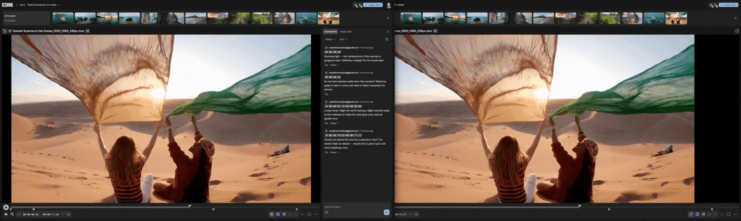
Task: Click the playhead marker on left timeline
Action: (190, 206)
